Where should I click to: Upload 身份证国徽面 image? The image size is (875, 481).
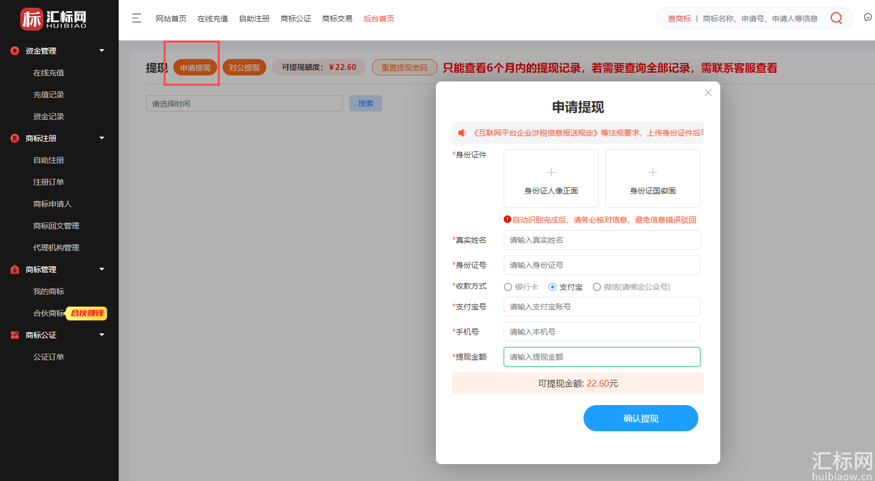[653, 178]
